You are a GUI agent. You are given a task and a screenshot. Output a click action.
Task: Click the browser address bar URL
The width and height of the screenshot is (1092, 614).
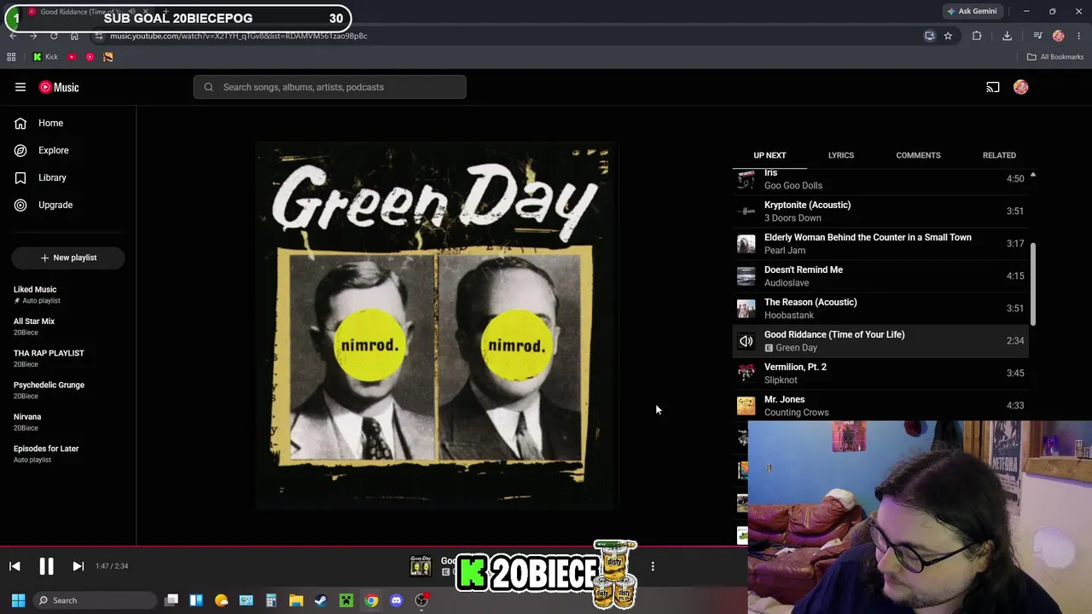point(239,36)
